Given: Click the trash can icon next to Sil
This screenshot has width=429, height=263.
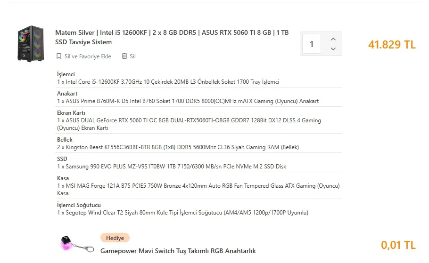Looking at the screenshot, I should pos(124,56).
